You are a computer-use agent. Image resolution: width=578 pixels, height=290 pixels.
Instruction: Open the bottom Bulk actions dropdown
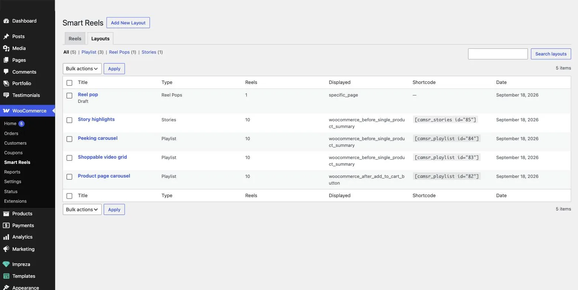click(x=82, y=210)
